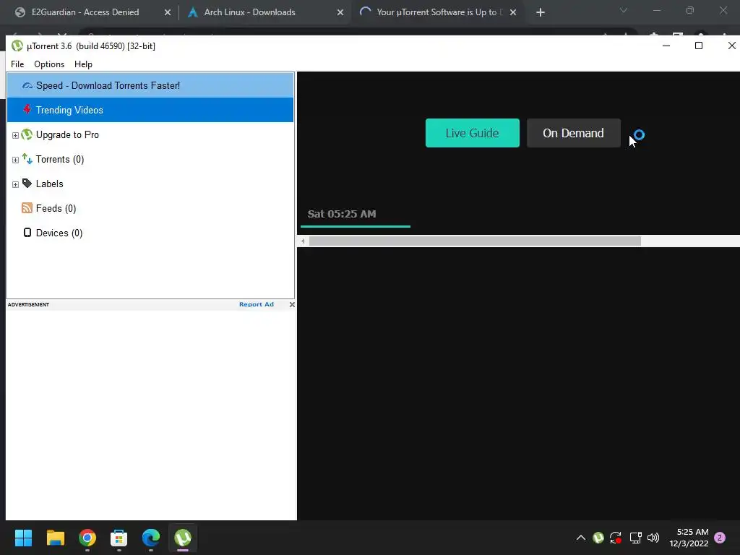
Task: Open File Explorer from taskbar
Action: 56,538
